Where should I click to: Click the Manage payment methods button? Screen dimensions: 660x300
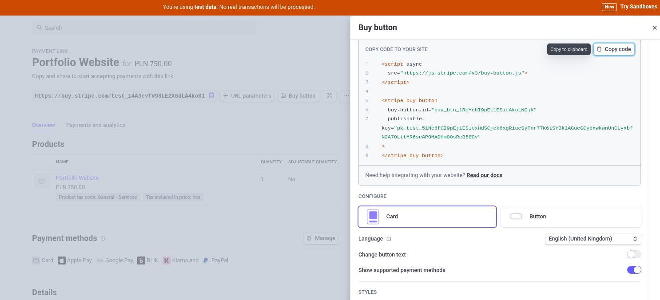(321, 238)
